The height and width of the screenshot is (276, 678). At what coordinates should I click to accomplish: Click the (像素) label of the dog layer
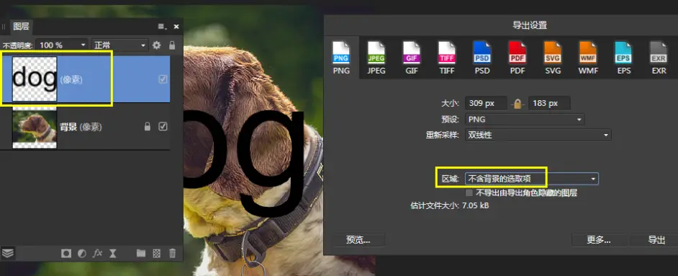pos(71,79)
